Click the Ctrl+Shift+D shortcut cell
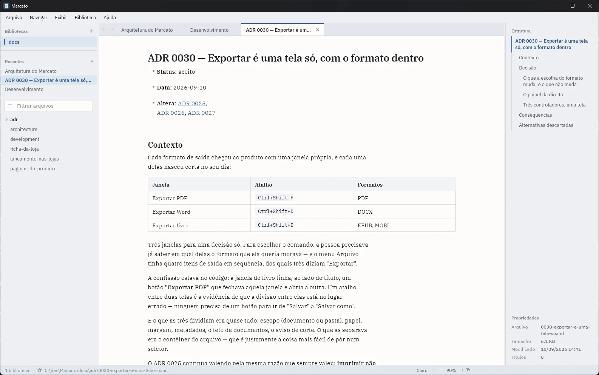 [301, 212]
